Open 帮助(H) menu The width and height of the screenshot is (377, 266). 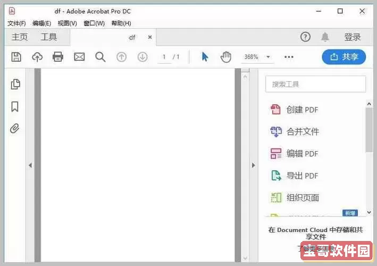coord(121,23)
